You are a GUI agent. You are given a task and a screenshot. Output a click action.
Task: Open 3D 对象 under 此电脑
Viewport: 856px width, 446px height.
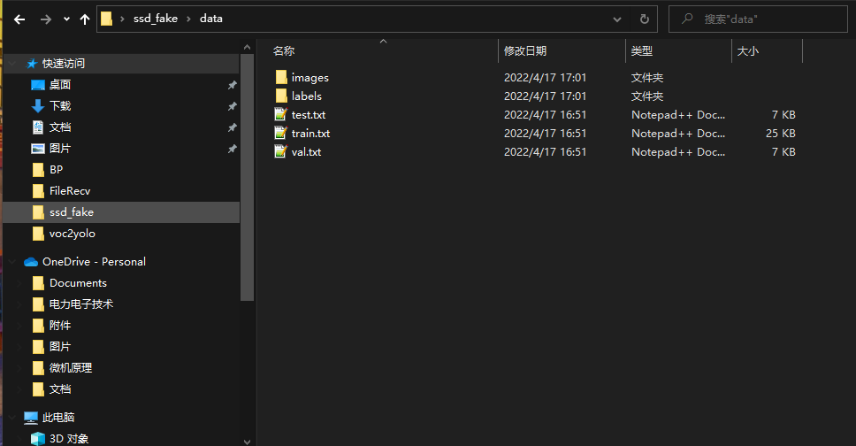coord(69,438)
